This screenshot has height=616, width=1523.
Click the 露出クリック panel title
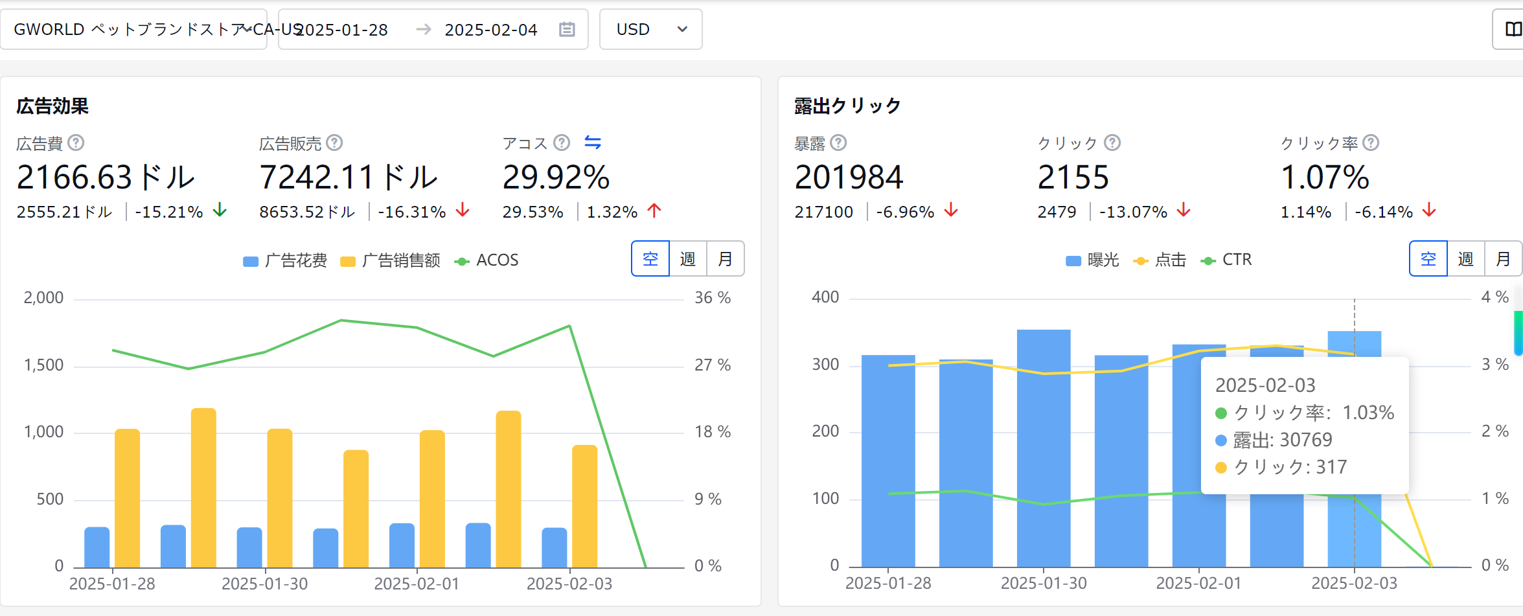click(848, 106)
